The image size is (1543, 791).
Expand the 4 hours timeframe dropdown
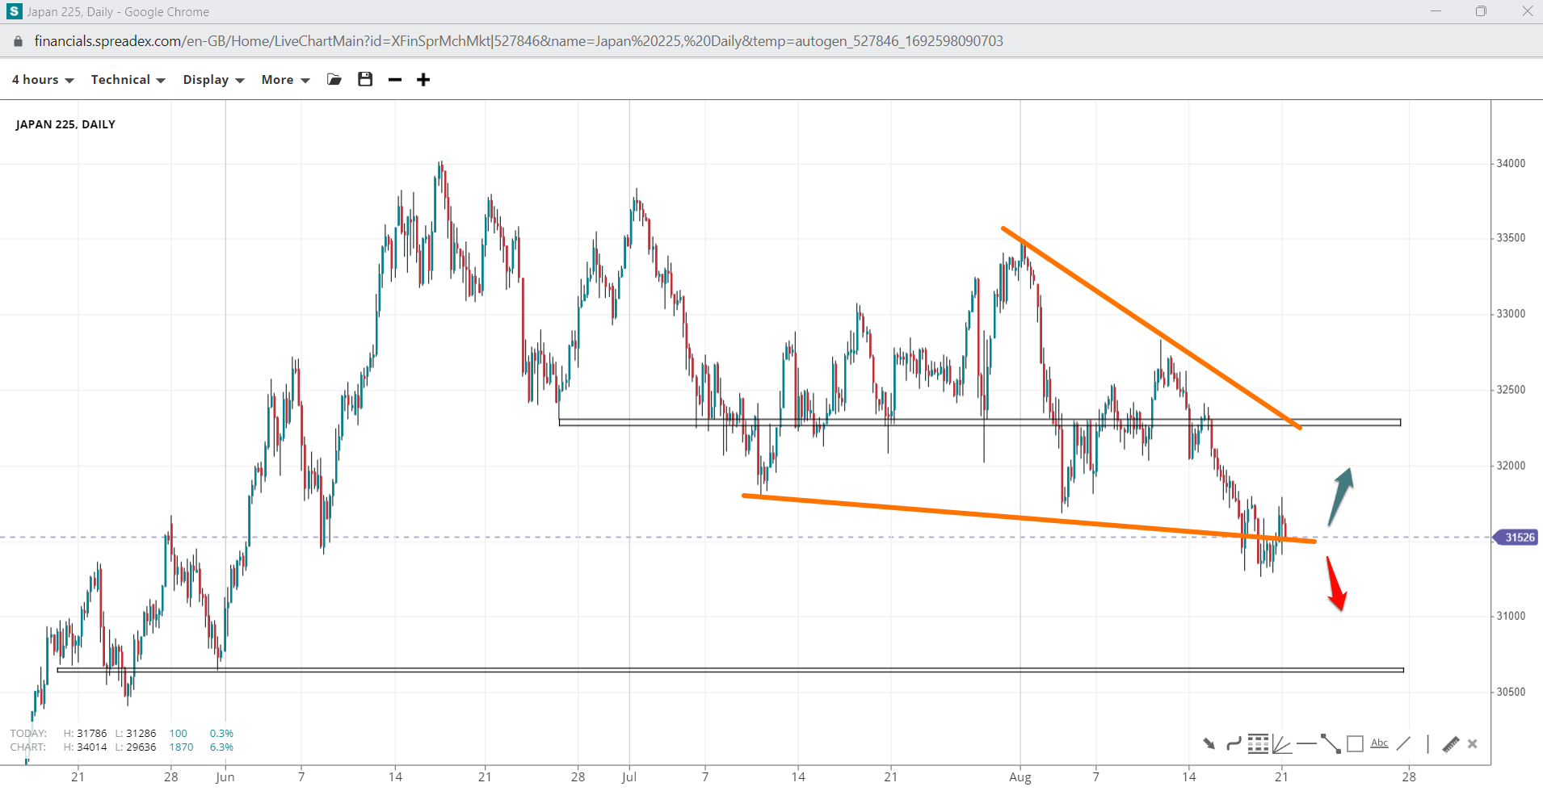tap(43, 80)
